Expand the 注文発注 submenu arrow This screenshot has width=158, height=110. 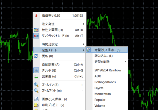(84, 24)
